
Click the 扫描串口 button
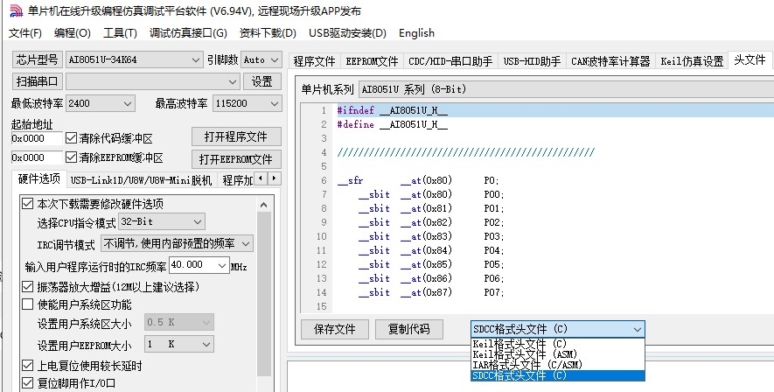click(37, 81)
